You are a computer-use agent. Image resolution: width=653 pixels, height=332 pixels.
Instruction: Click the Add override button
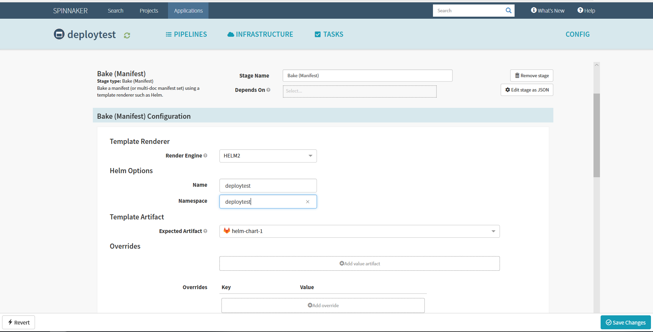coord(323,305)
